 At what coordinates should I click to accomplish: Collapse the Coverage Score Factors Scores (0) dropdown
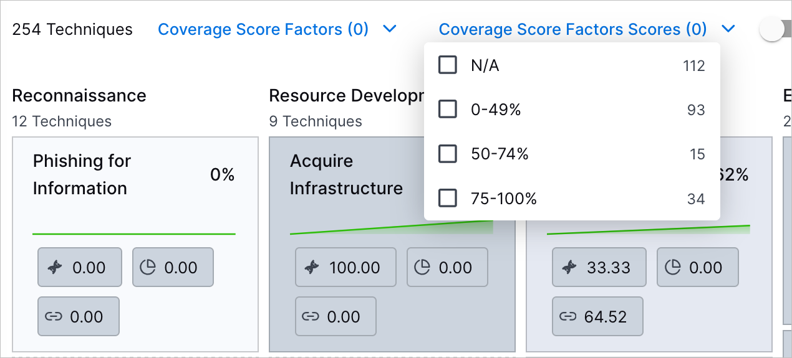[x=587, y=29]
